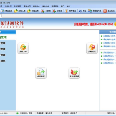Open the 财务管理 menu
The image size is (116, 116).
[17, 6]
